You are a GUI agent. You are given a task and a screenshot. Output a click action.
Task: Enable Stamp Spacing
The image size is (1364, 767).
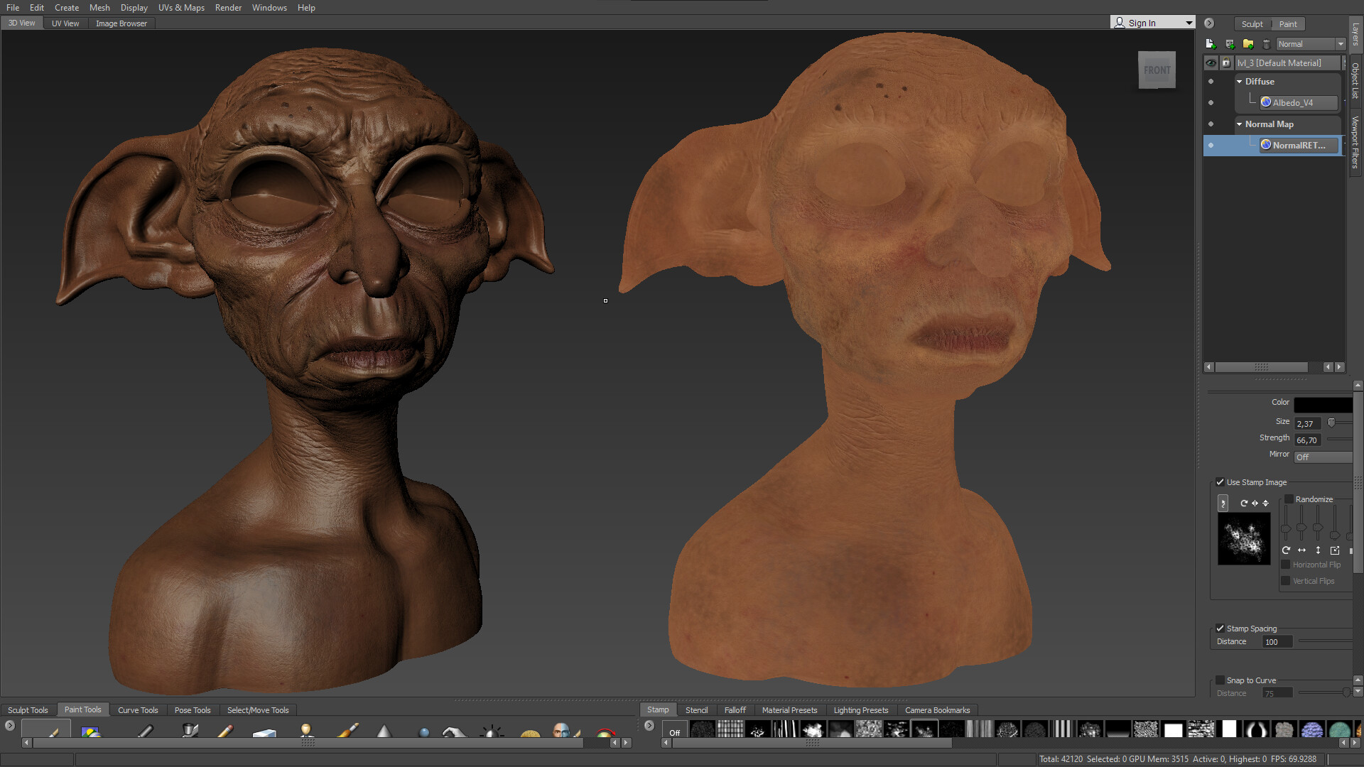click(1220, 629)
